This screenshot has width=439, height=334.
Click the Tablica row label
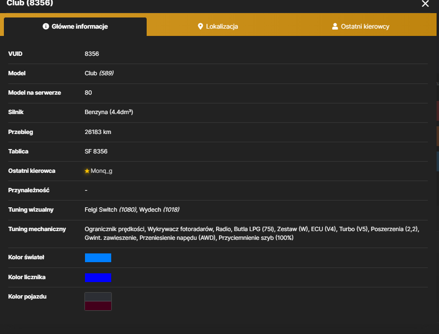pos(18,151)
